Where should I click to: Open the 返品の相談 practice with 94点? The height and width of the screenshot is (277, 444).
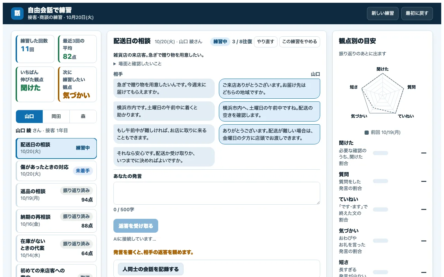coord(56,195)
